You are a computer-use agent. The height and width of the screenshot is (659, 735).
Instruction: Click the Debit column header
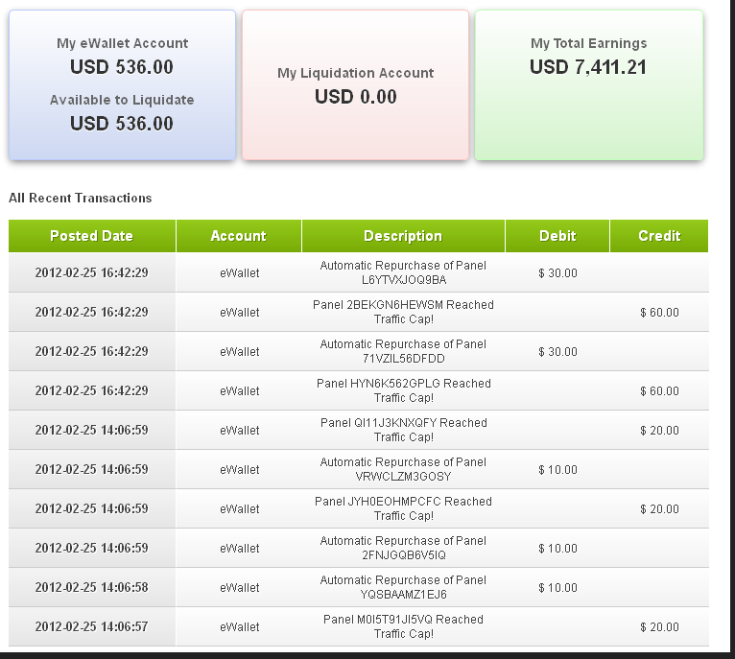[x=557, y=236]
